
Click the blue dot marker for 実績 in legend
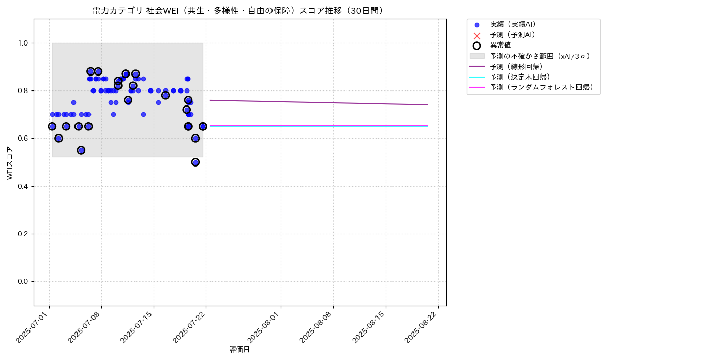[x=477, y=25]
